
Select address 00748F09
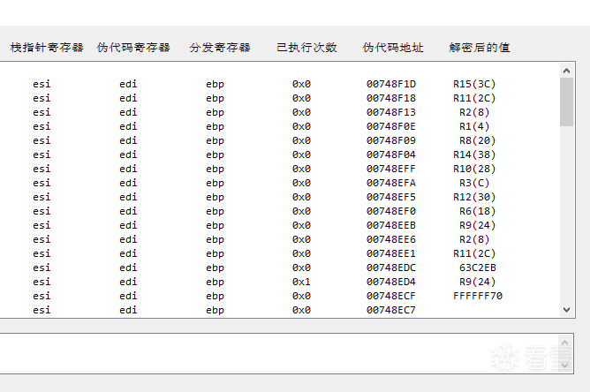(391, 140)
